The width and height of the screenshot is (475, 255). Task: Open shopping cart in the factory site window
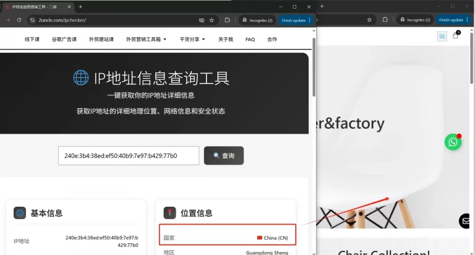tap(456, 35)
